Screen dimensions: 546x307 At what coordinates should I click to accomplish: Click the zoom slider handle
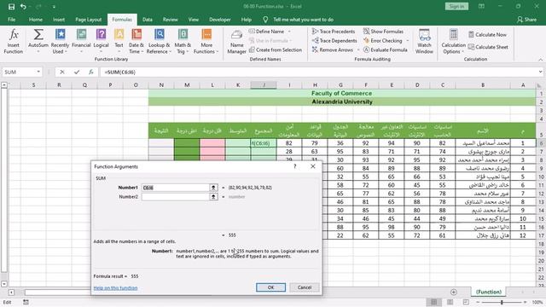coord(502,302)
